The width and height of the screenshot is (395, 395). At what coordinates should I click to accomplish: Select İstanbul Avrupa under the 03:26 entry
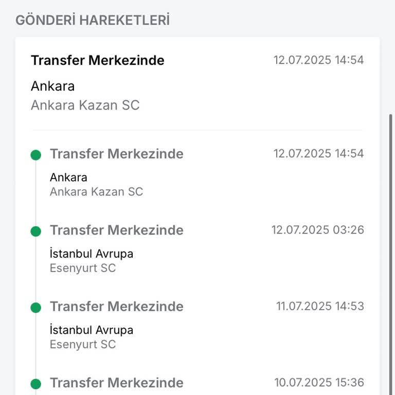pyautogui.click(x=92, y=254)
